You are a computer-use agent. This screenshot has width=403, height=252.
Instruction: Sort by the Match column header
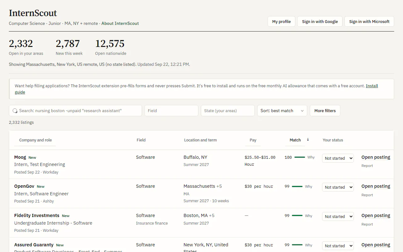295,140
